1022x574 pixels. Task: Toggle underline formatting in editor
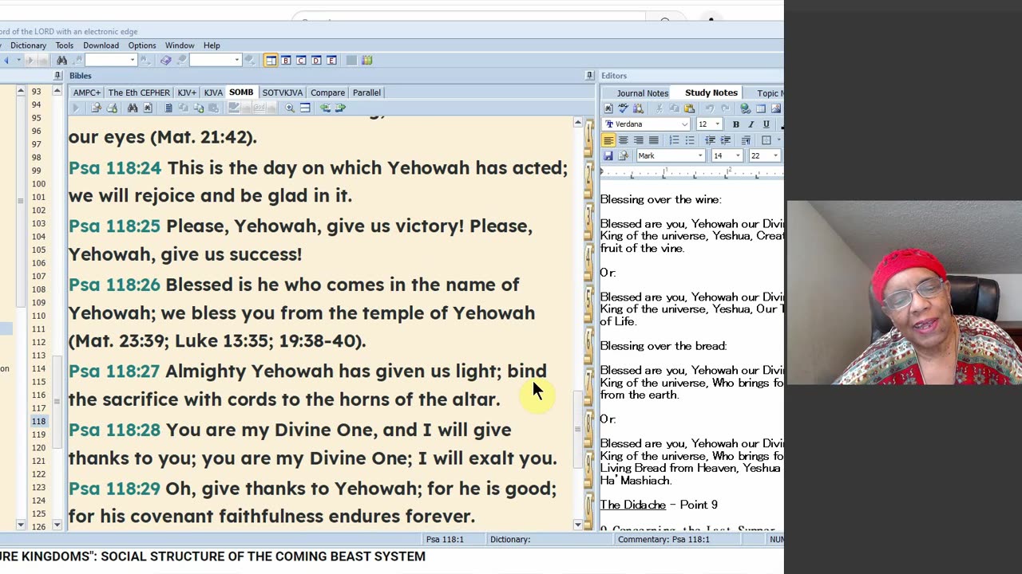point(766,124)
